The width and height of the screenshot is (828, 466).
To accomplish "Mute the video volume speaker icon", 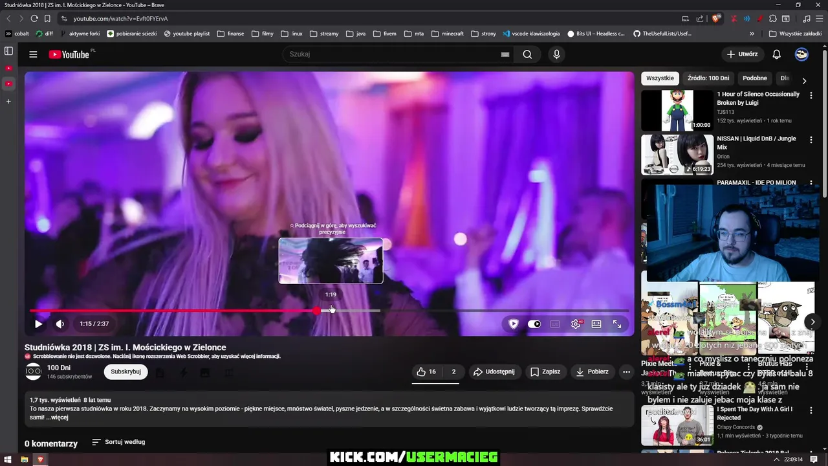I will pyautogui.click(x=60, y=324).
